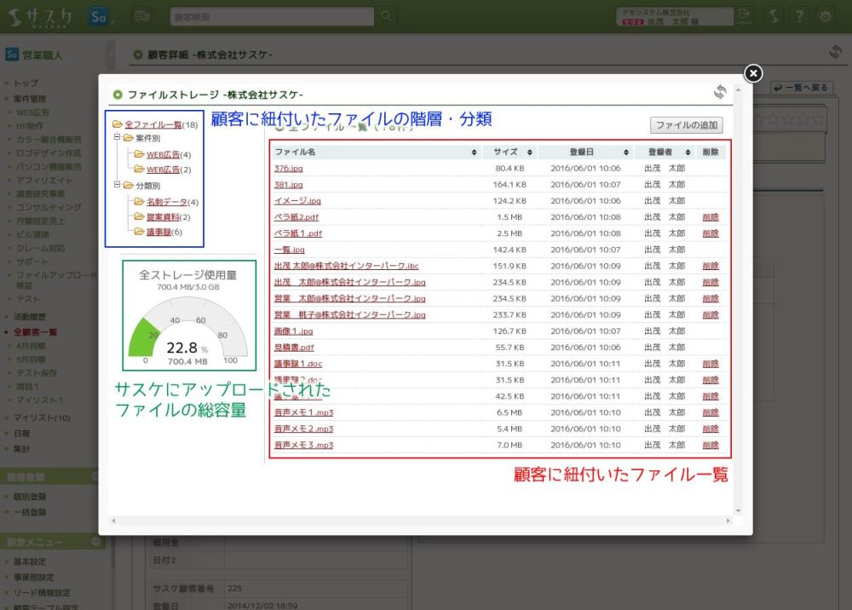Viewport: 852px width, 610px height.
Task: Click the refresh icon in ファイルストレージ header
Action: [x=721, y=93]
